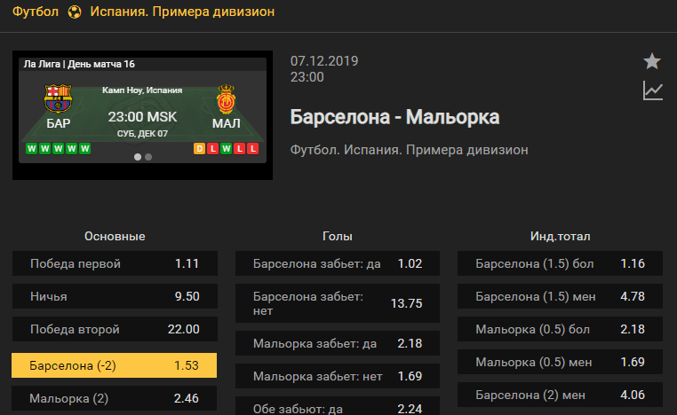Screen dimensions: 677x415
Task: Choose Мальорка (0.5) мен at 1.69
Action: coord(560,362)
